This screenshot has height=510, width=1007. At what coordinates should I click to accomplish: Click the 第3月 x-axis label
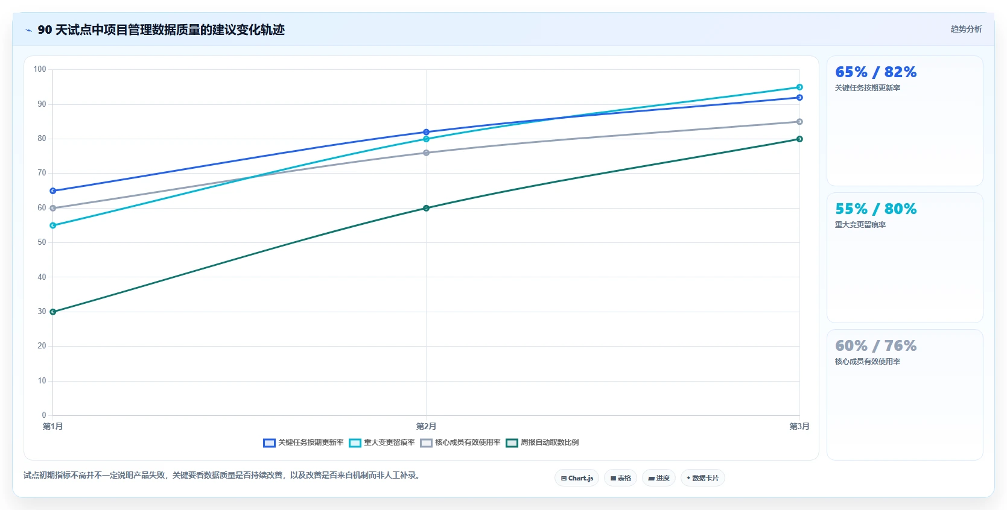(799, 426)
